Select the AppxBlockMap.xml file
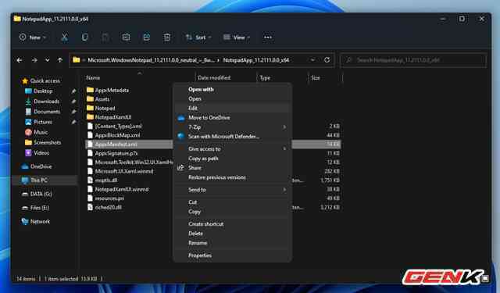The width and height of the screenshot is (500, 293). click(x=117, y=135)
